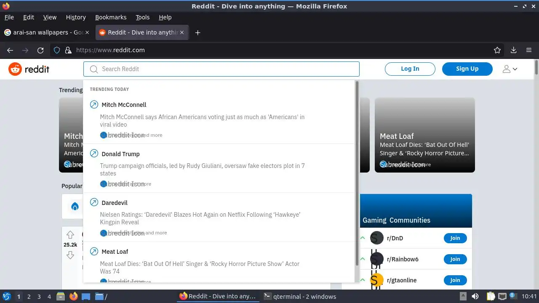Upvote the 25.2k post
Screen dimensions: 539x303
pos(70,235)
